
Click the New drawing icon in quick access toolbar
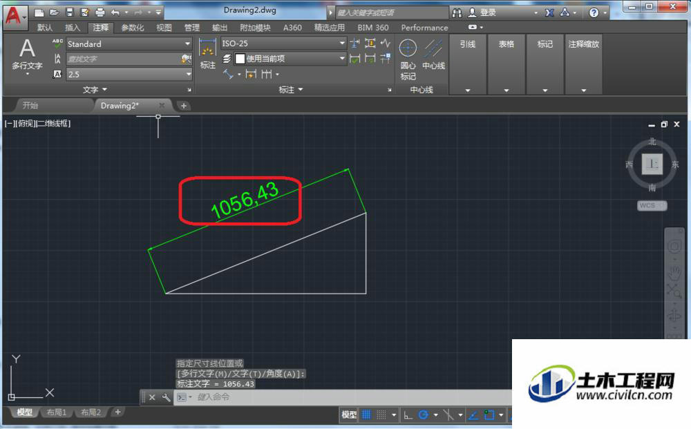39,12
